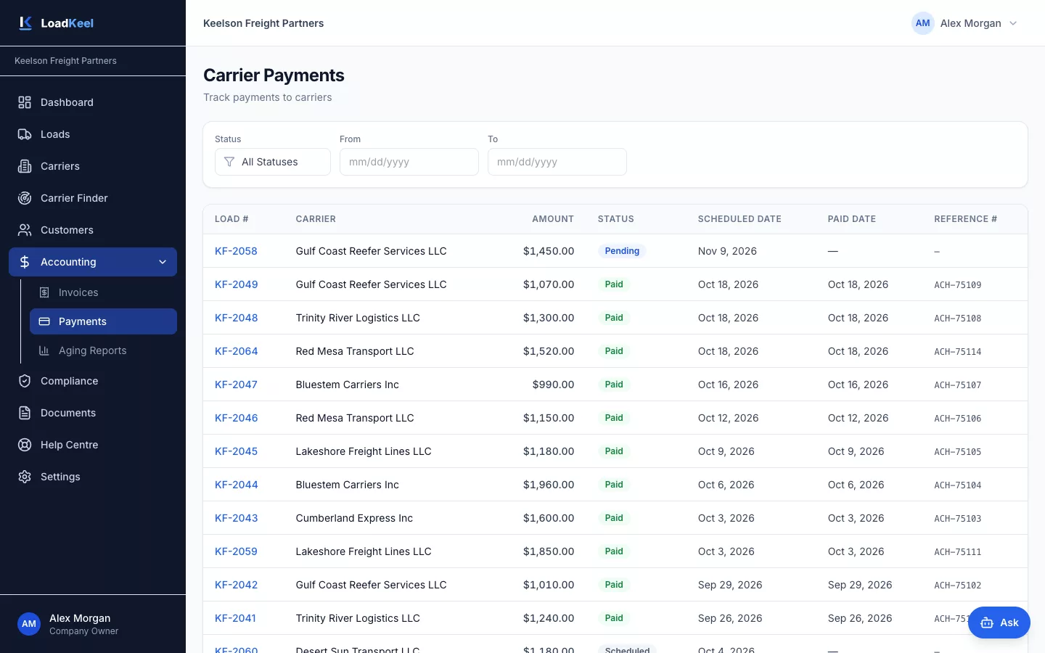Open load KF-2064 link

tap(237, 351)
